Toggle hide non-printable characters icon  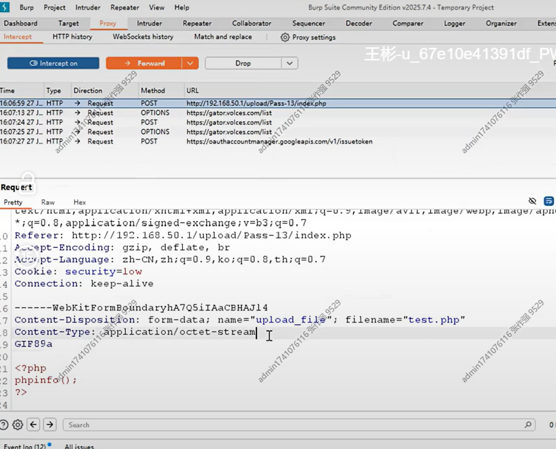coord(532,201)
